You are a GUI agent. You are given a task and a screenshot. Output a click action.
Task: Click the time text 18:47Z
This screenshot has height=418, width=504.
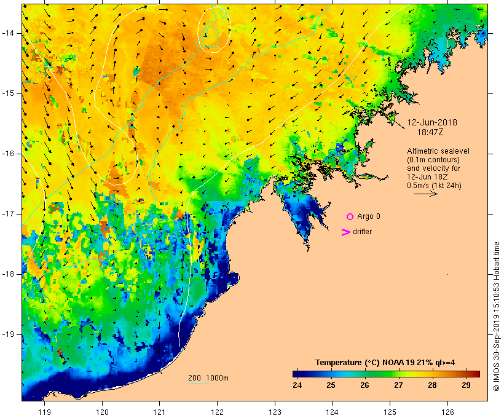[x=430, y=132]
